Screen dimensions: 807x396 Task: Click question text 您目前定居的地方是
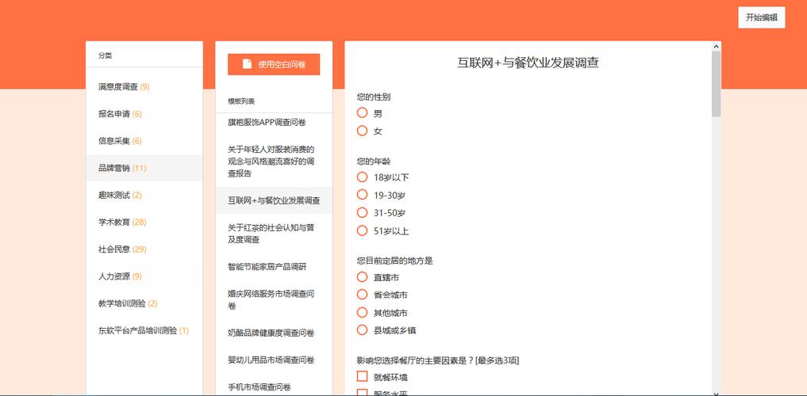(x=394, y=261)
